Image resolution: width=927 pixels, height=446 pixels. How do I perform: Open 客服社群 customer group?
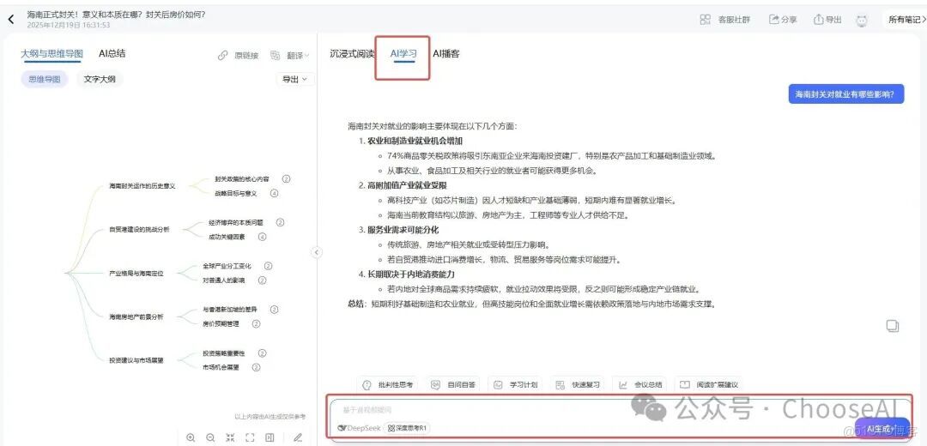[x=724, y=20]
